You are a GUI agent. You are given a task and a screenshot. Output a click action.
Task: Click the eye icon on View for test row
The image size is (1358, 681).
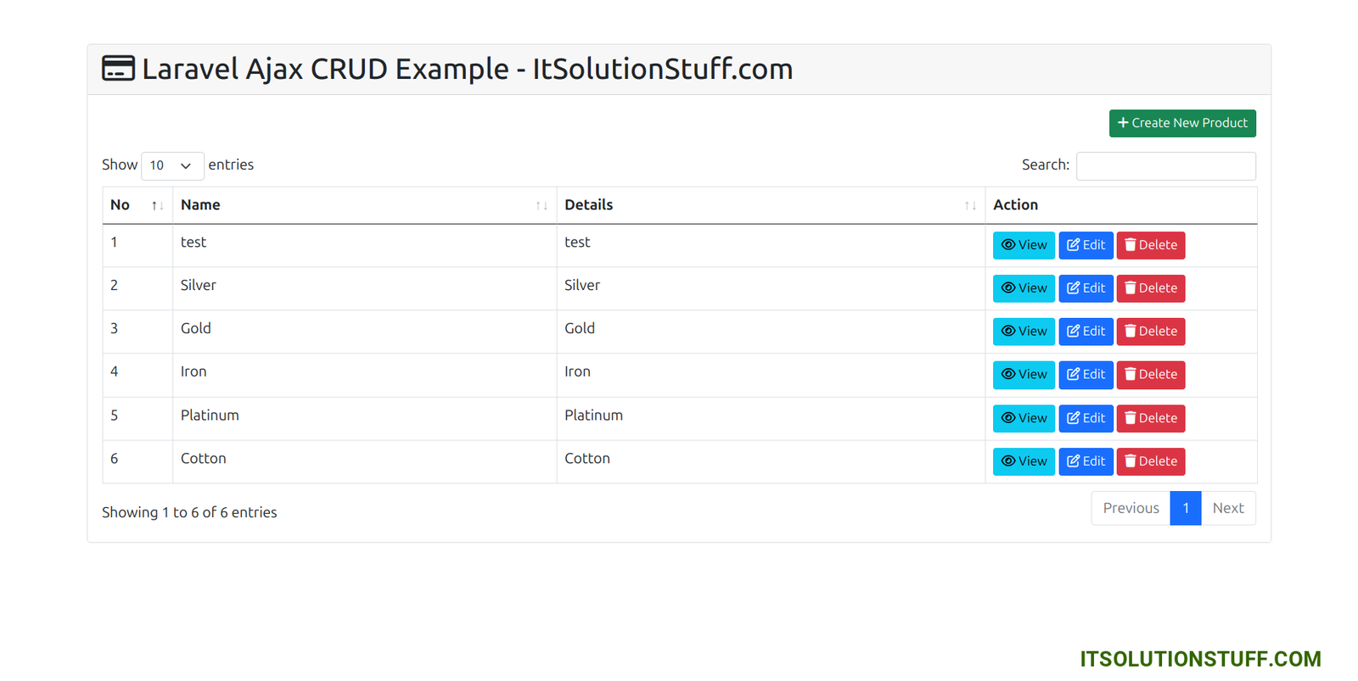click(x=1008, y=245)
